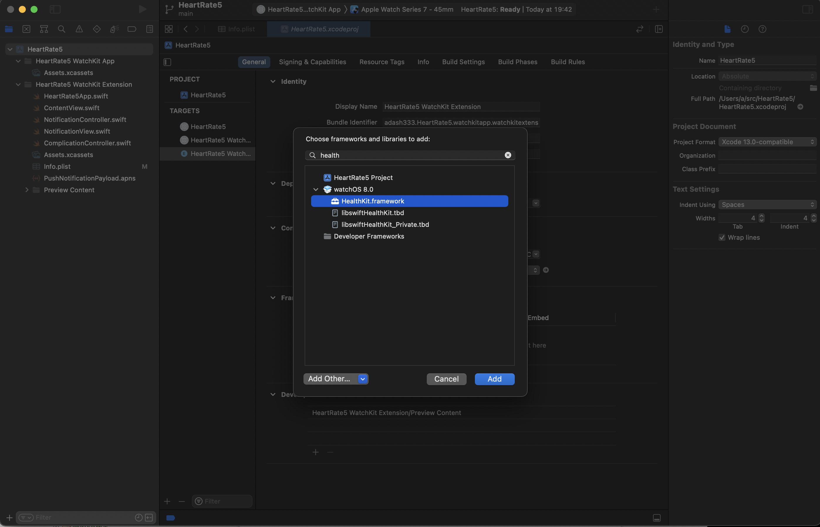
Task: Remove target with the minus button
Action: pyautogui.click(x=182, y=501)
